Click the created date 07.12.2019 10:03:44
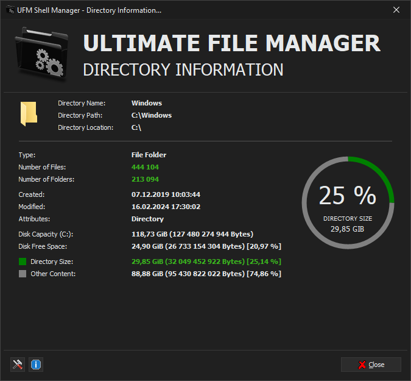This screenshot has height=381, width=411. tap(166, 194)
